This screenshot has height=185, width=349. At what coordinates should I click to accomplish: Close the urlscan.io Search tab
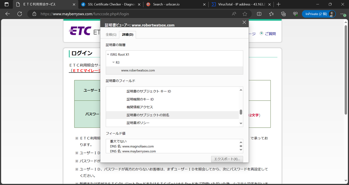204,4
